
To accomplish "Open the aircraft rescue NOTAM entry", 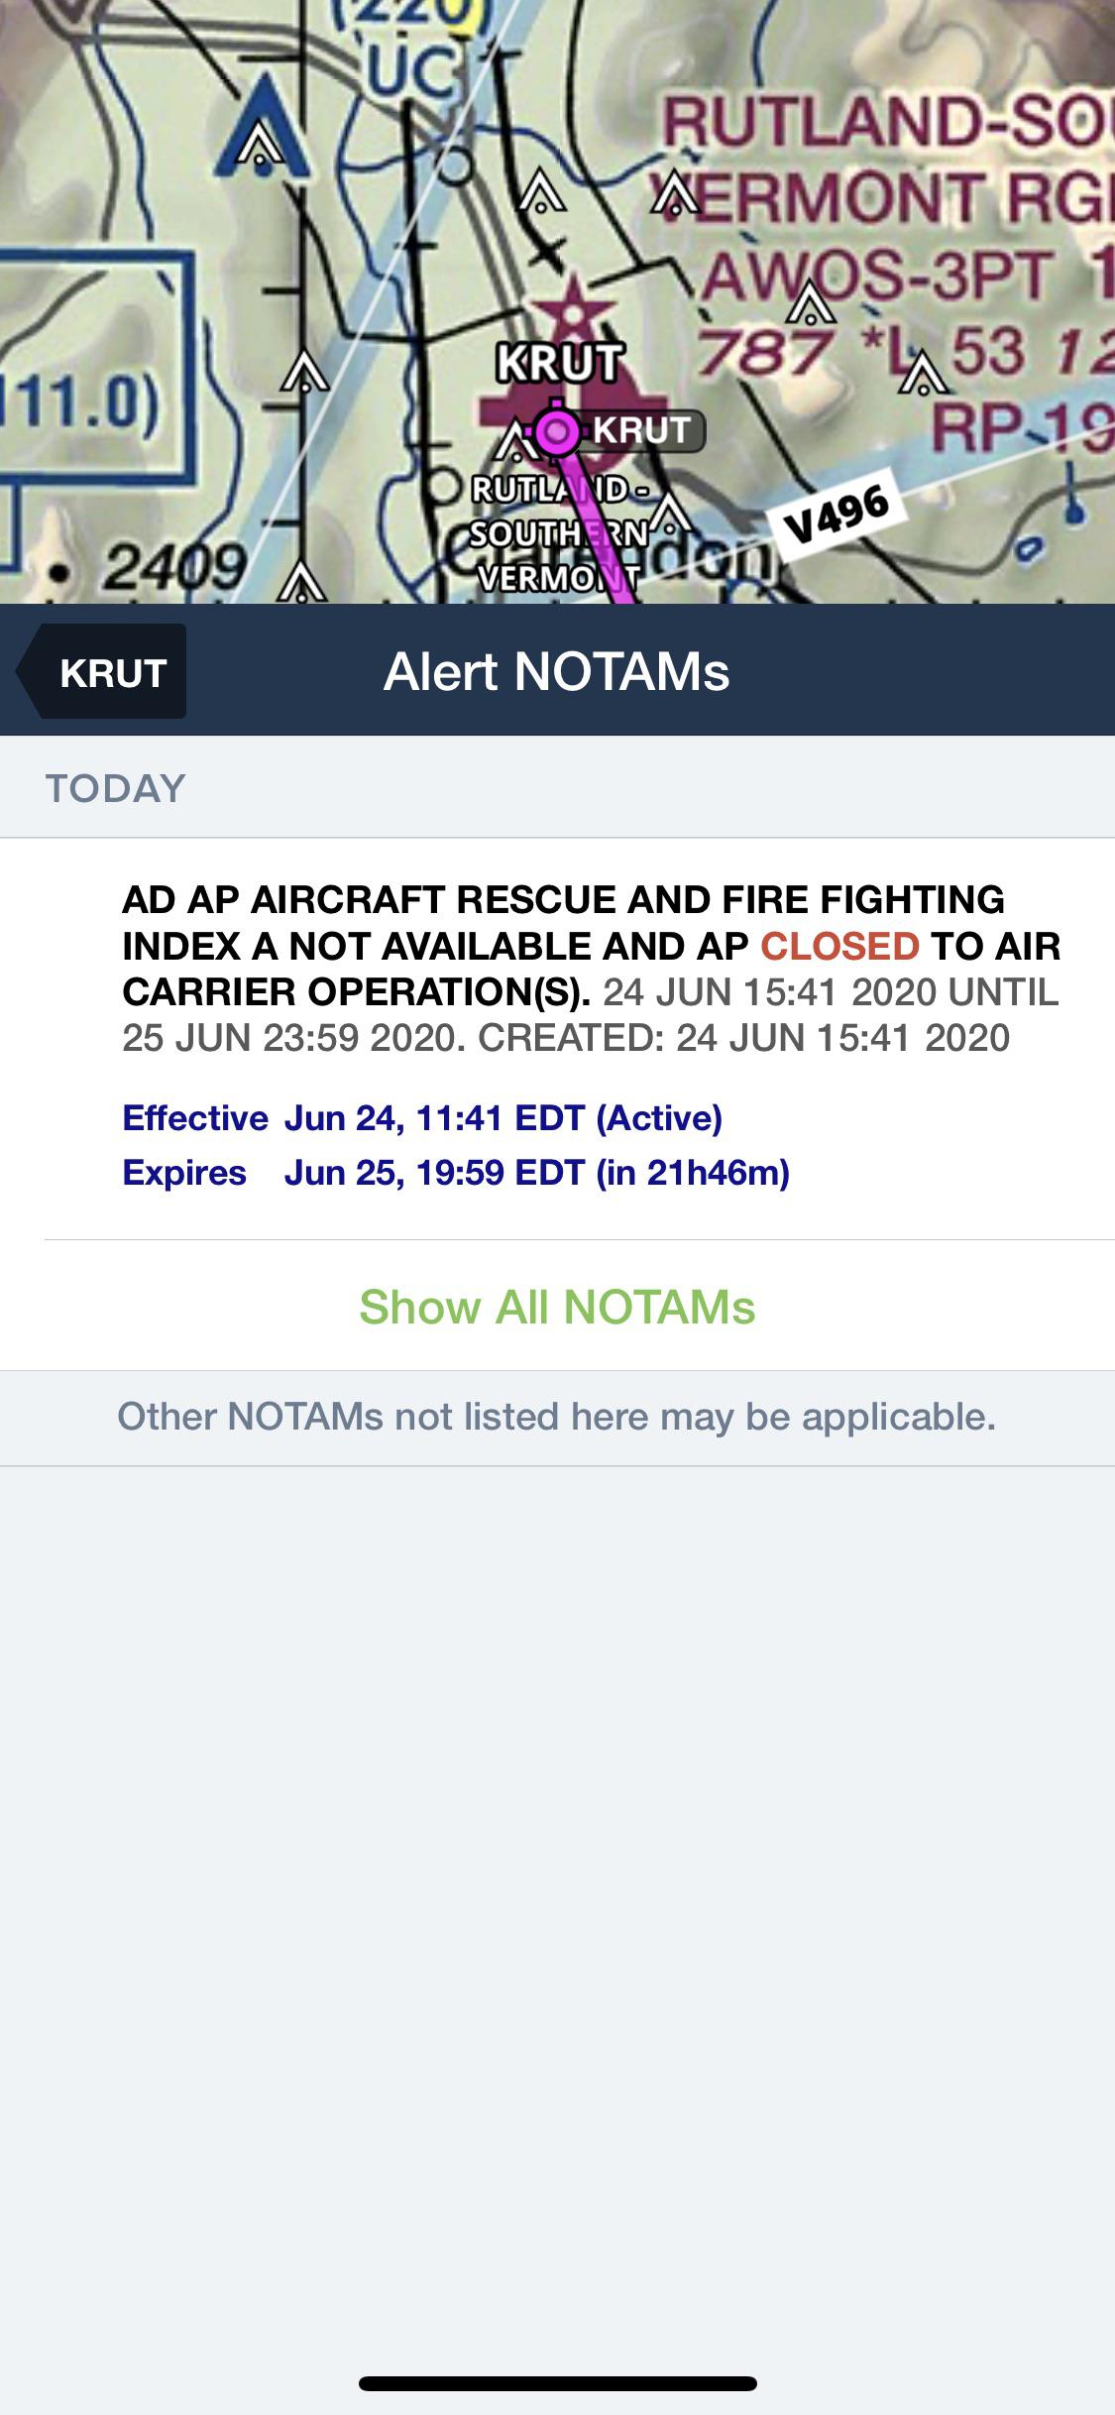I will (x=591, y=968).
